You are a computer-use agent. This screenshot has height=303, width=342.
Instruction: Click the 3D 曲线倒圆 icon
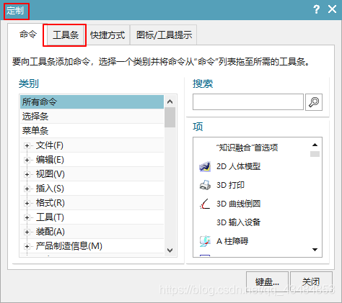click(x=205, y=204)
